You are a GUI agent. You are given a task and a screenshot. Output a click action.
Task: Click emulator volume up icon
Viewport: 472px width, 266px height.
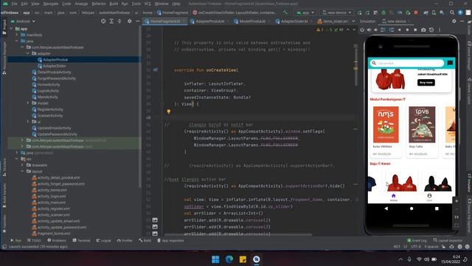[x=369, y=30]
